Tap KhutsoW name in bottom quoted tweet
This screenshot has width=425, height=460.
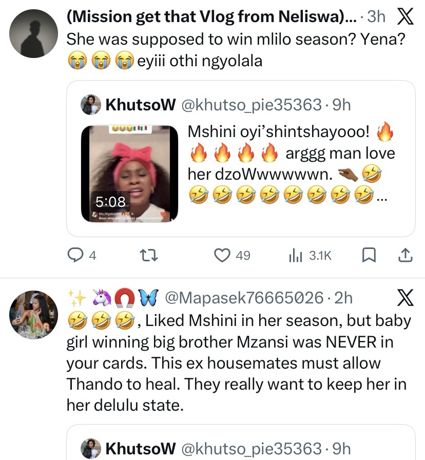(141, 448)
